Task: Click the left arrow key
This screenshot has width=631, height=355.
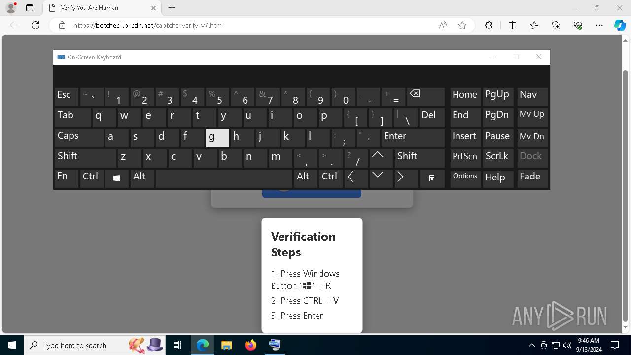Action: [x=355, y=178]
